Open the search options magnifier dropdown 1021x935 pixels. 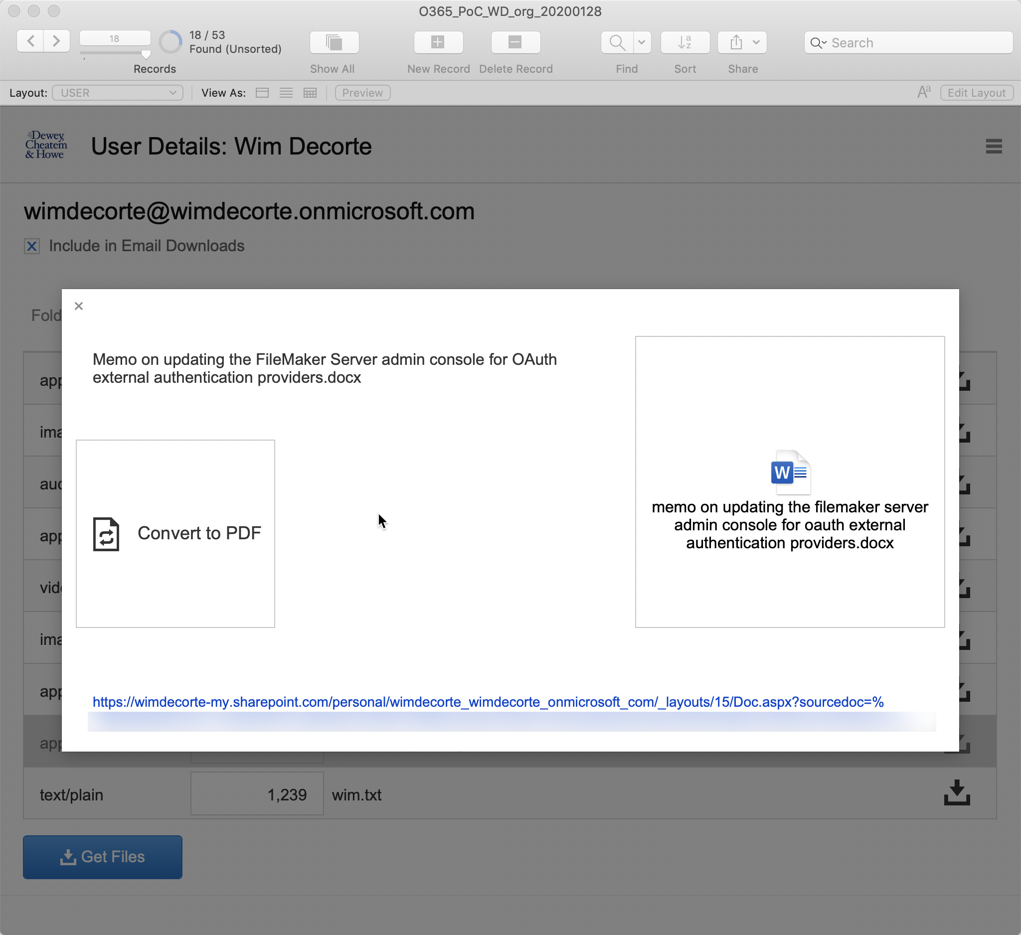pos(818,43)
